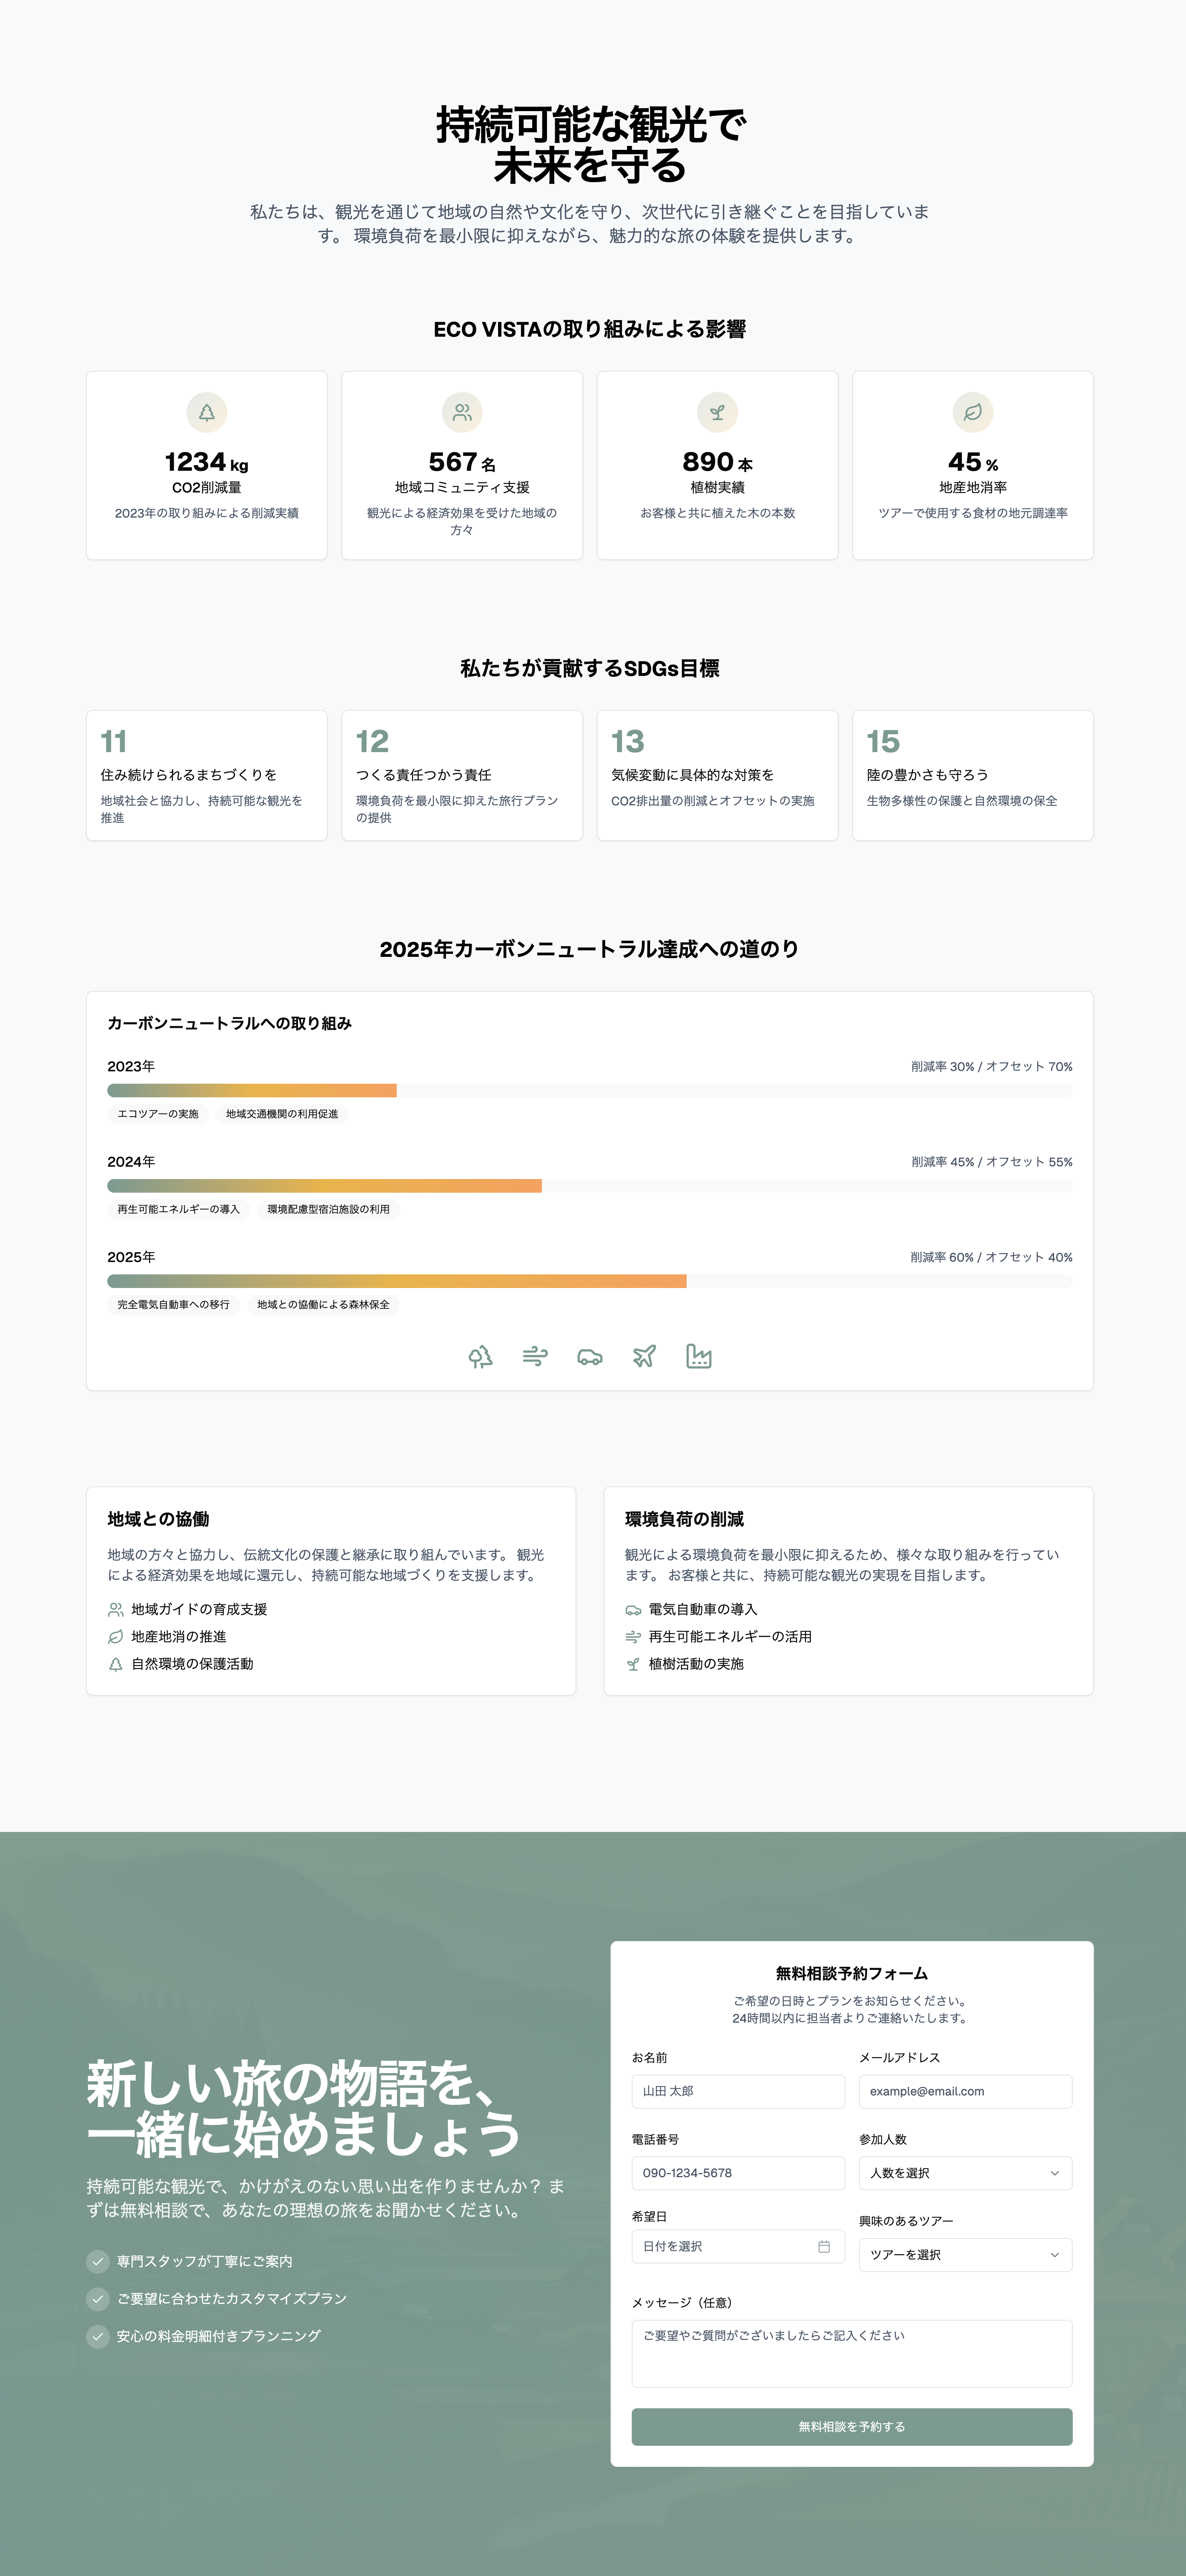Click the 1234 kg statistic
The width and height of the screenshot is (1186, 2576).
click(207, 462)
